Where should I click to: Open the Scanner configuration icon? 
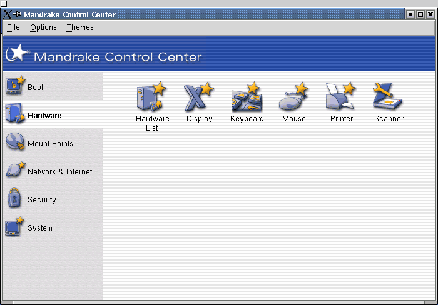[388, 96]
